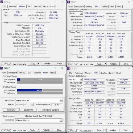Click CPU-Z app icon in Memory window title bar

(2, 2)
